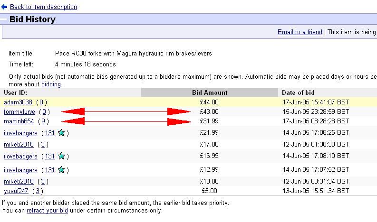Open mikeb2310 in the £10.00 bid row
377x222 pixels.
tap(19, 182)
